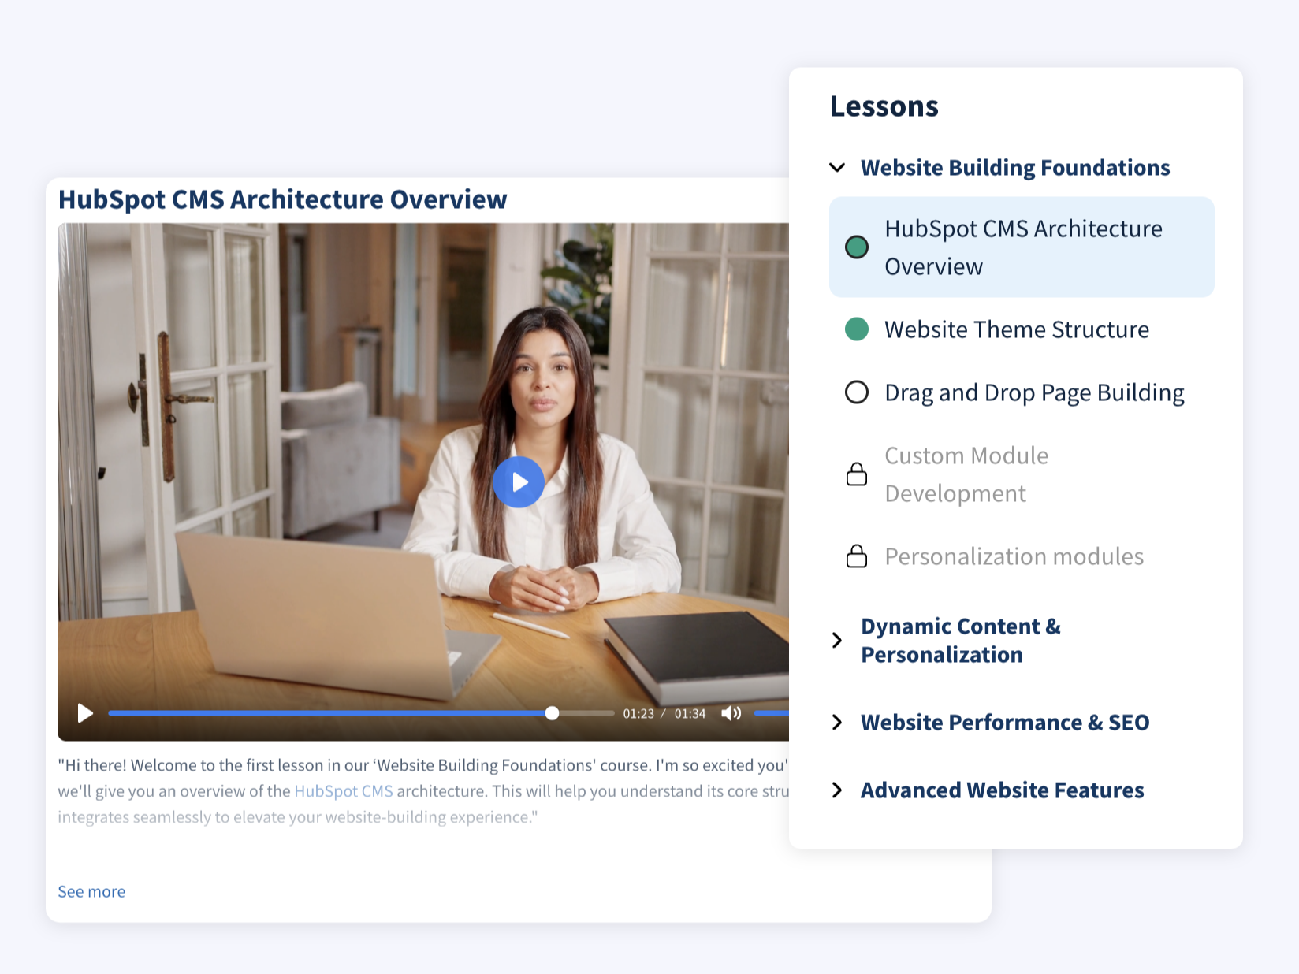Select the Personalization modules locked lesson
This screenshot has width=1299, height=974.
point(1013,556)
